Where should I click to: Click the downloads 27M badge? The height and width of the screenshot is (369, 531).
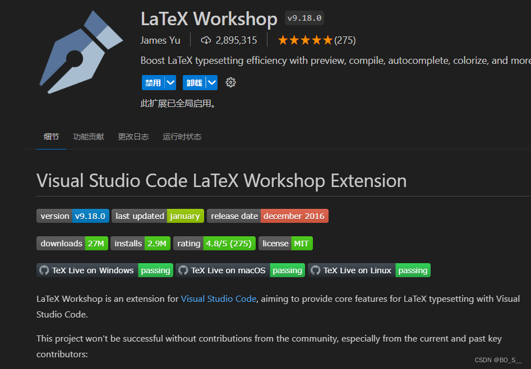(72, 244)
